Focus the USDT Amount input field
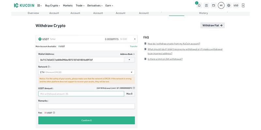The image size is (261, 130). pos(81,94)
